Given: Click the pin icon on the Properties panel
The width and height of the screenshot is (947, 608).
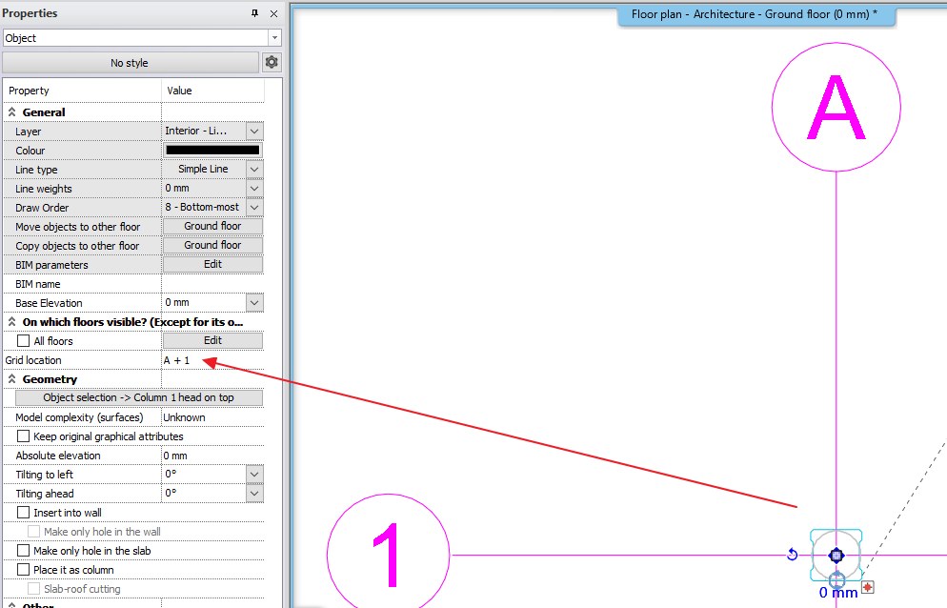Looking at the screenshot, I should [x=255, y=13].
